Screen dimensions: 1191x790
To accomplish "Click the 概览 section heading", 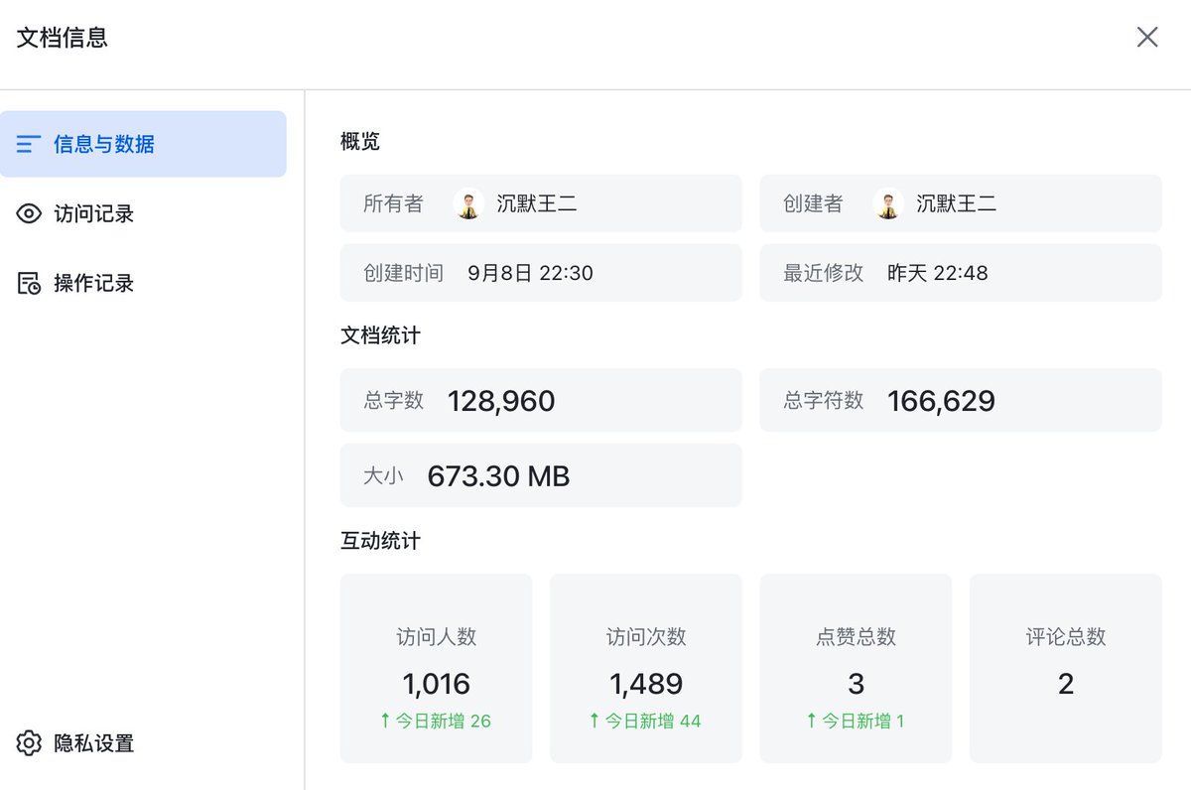I will [360, 141].
